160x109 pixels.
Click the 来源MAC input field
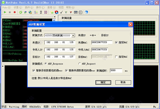[102, 42]
